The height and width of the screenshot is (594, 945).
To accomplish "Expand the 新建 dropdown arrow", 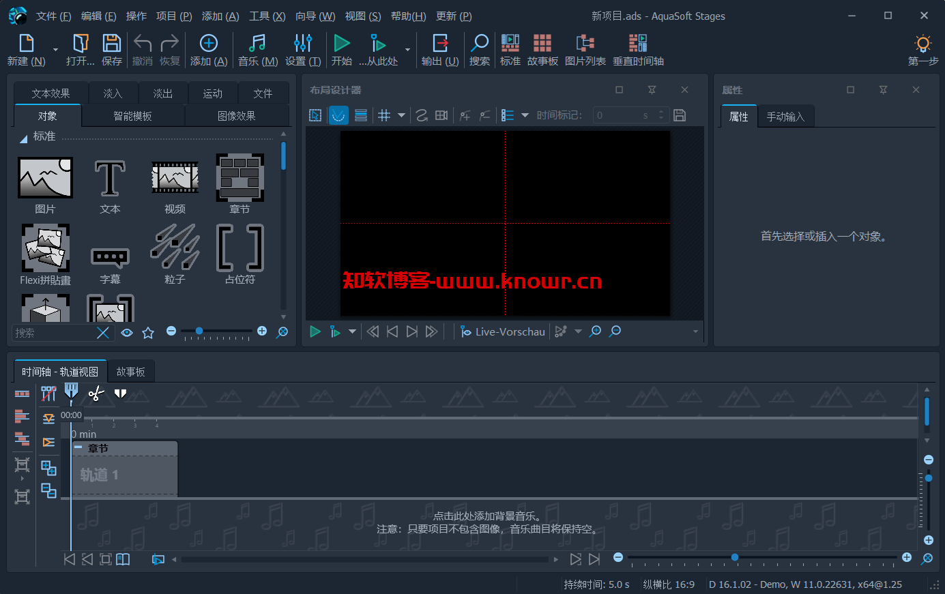I will click(55, 50).
